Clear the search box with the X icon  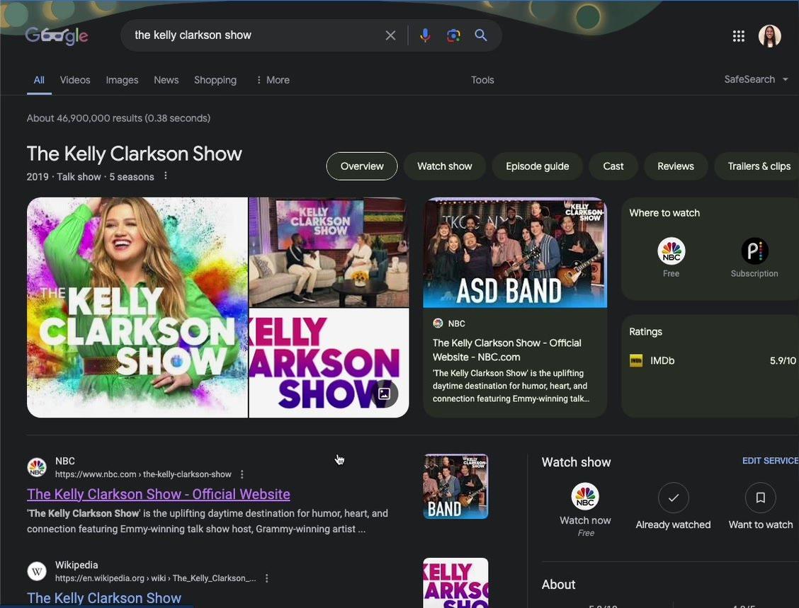tap(390, 35)
